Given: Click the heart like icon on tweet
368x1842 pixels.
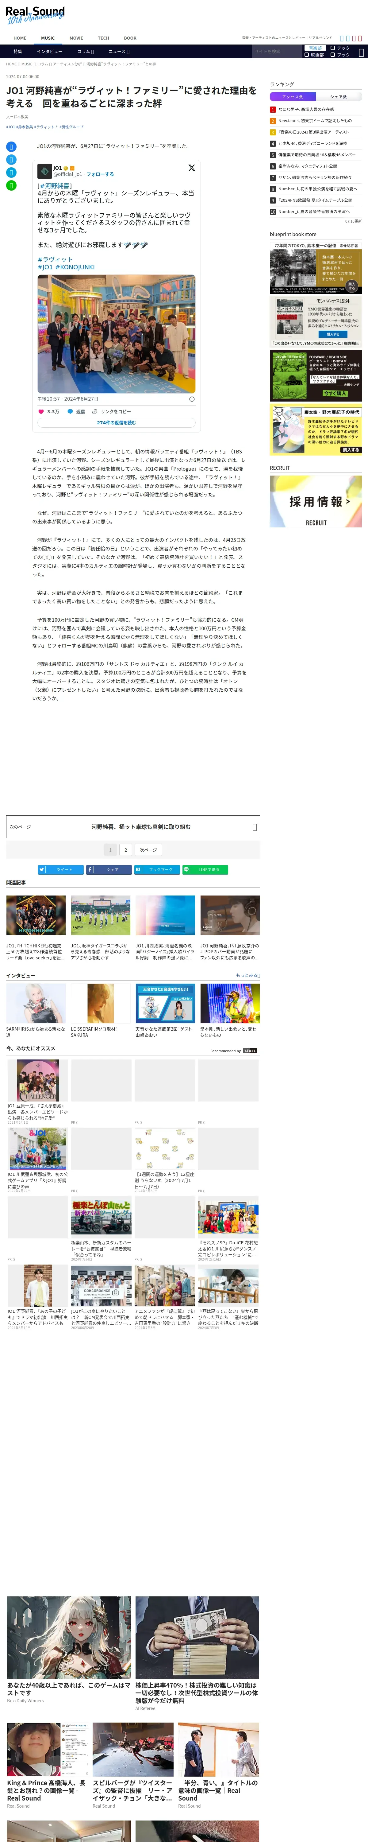Looking at the screenshot, I should (41, 412).
